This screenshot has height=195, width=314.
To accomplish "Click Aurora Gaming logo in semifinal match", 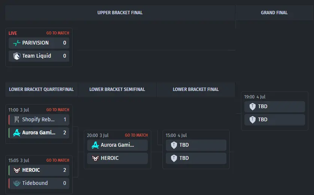I will pyautogui.click(x=95, y=145).
